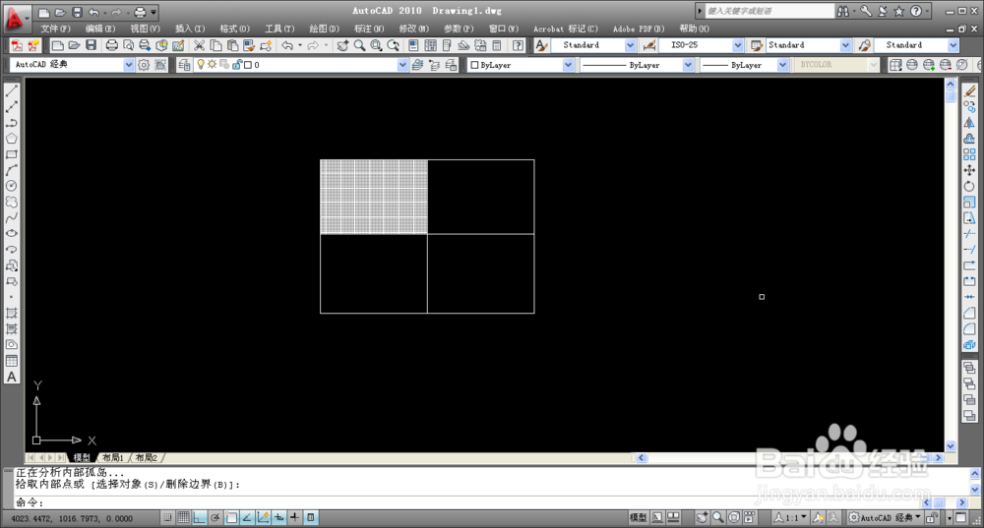
Task: Toggle Ortho mode in status bar
Action: click(200, 517)
